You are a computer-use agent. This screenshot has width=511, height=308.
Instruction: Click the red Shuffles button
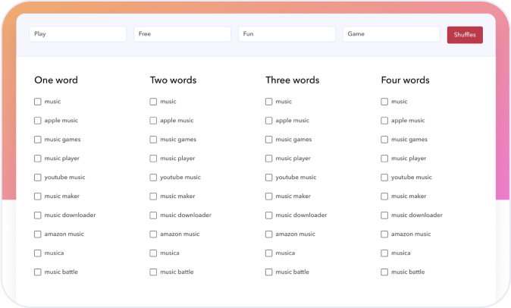pyautogui.click(x=464, y=34)
